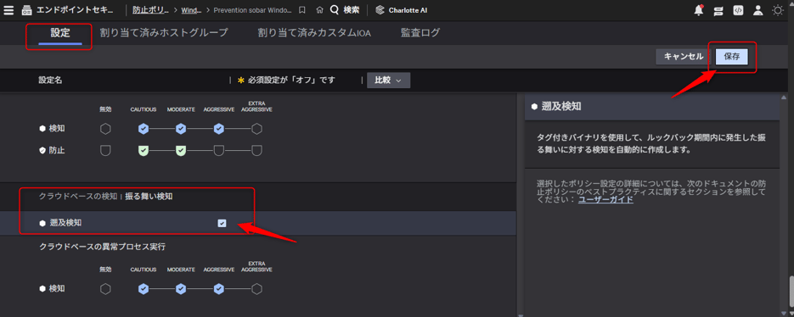Image resolution: width=794 pixels, height=317 pixels.
Task: Open the hamburger navigation menu
Action: [x=8, y=10]
